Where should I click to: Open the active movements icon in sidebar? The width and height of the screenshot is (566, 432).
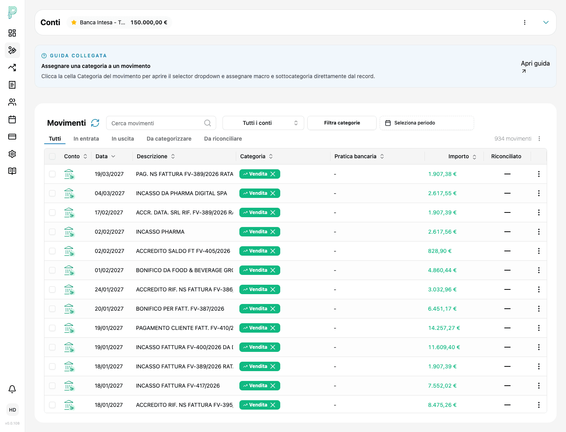tap(12, 50)
